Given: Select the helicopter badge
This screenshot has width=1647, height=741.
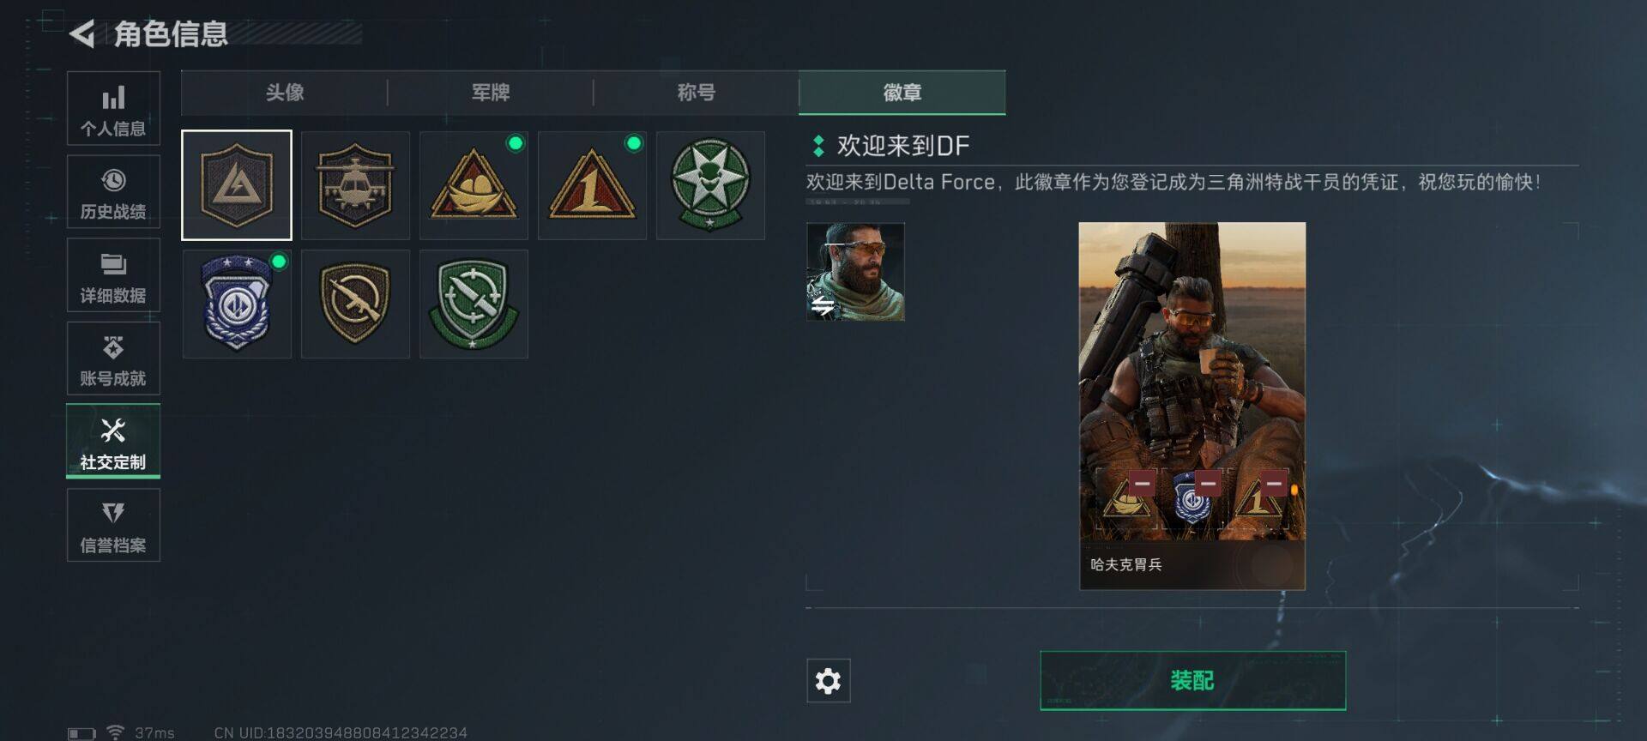Looking at the screenshot, I should click(355, 185).
